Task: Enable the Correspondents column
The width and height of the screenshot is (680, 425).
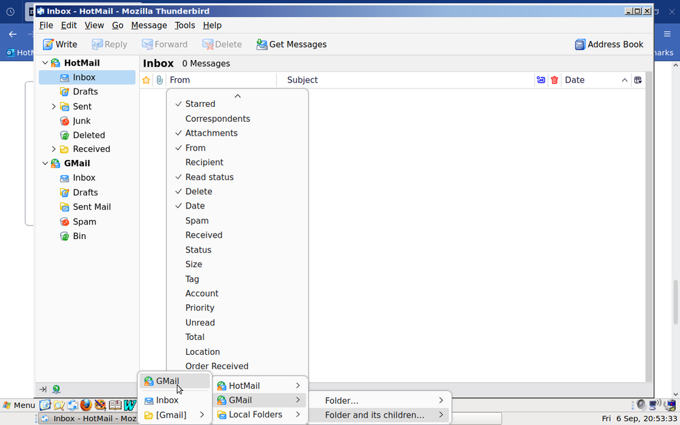Action: (217, 119)
